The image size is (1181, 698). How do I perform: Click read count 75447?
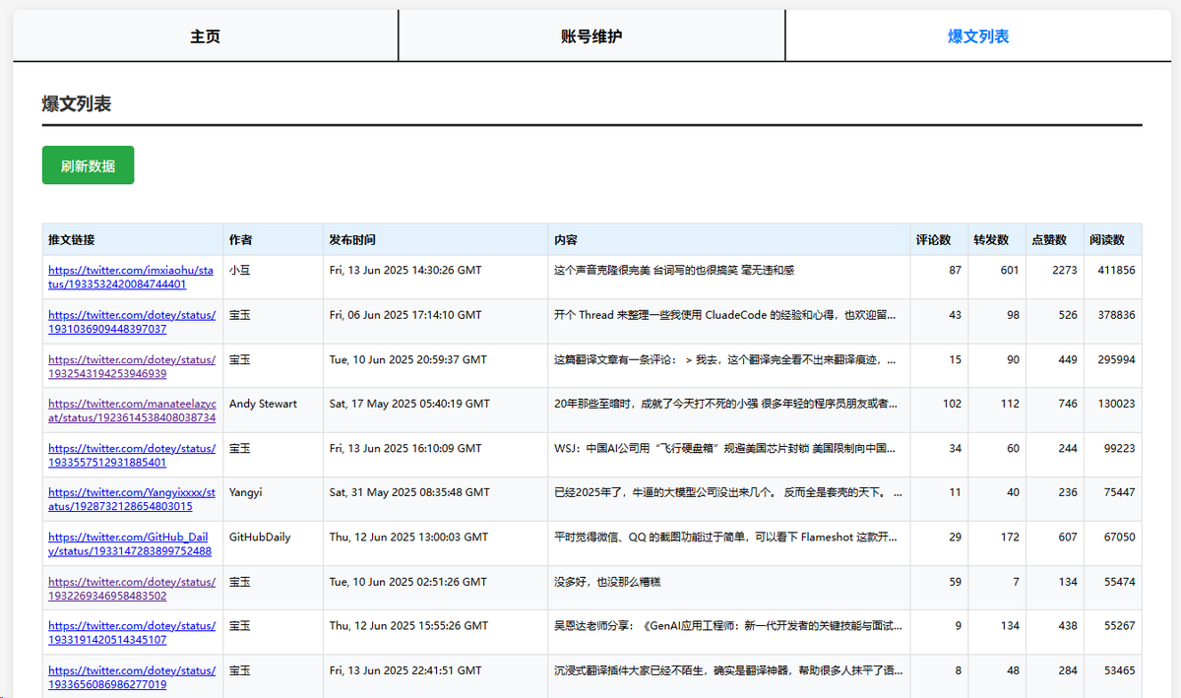coord(1119,492)
